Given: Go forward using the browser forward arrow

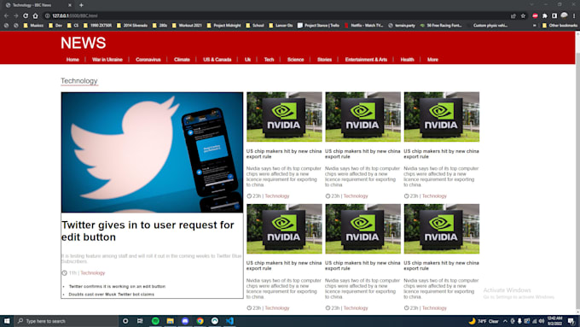Looking at the screenshot, I should [16, 16].
